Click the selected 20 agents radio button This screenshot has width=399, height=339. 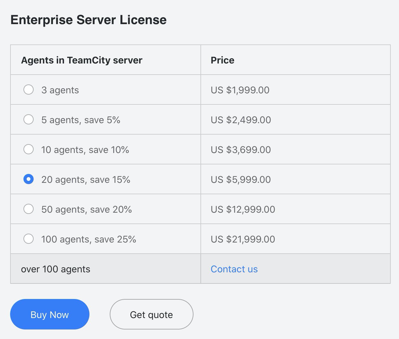[x=29, y=179]
